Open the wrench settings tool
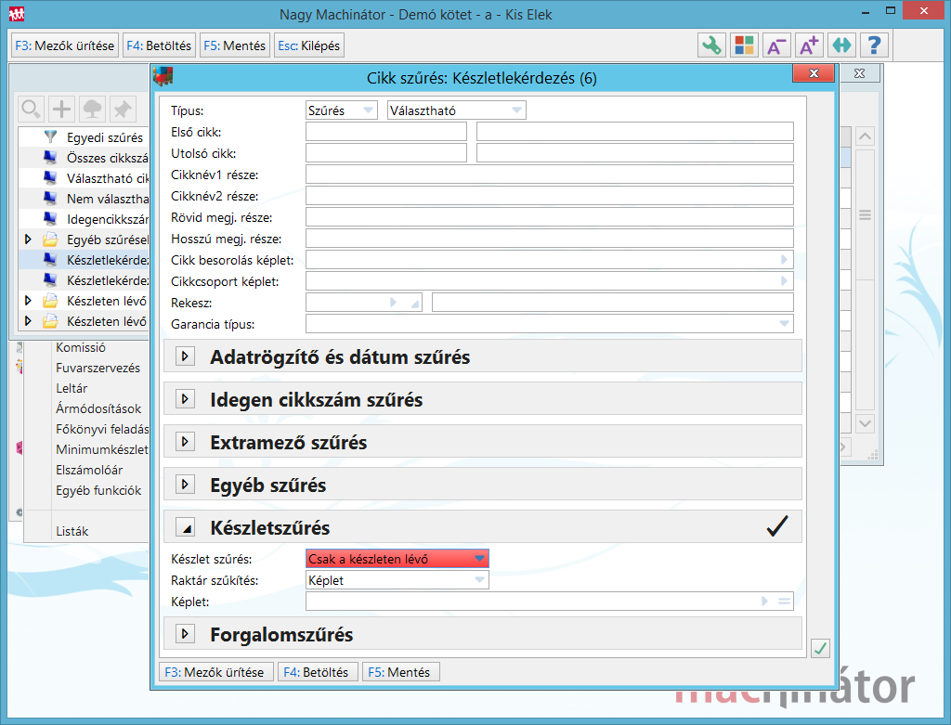Screen dimensions: 951x725 [x=712, y=45]
